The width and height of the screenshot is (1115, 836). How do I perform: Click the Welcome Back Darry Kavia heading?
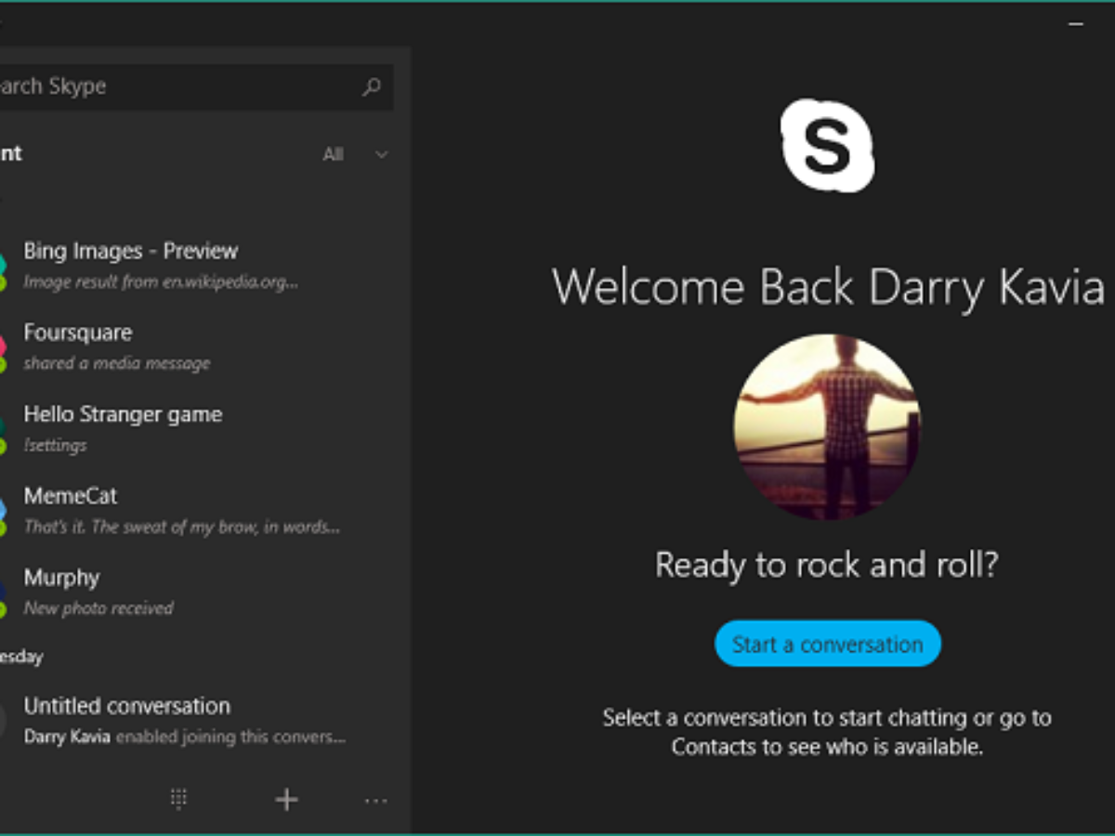click(x=829, y=286)
